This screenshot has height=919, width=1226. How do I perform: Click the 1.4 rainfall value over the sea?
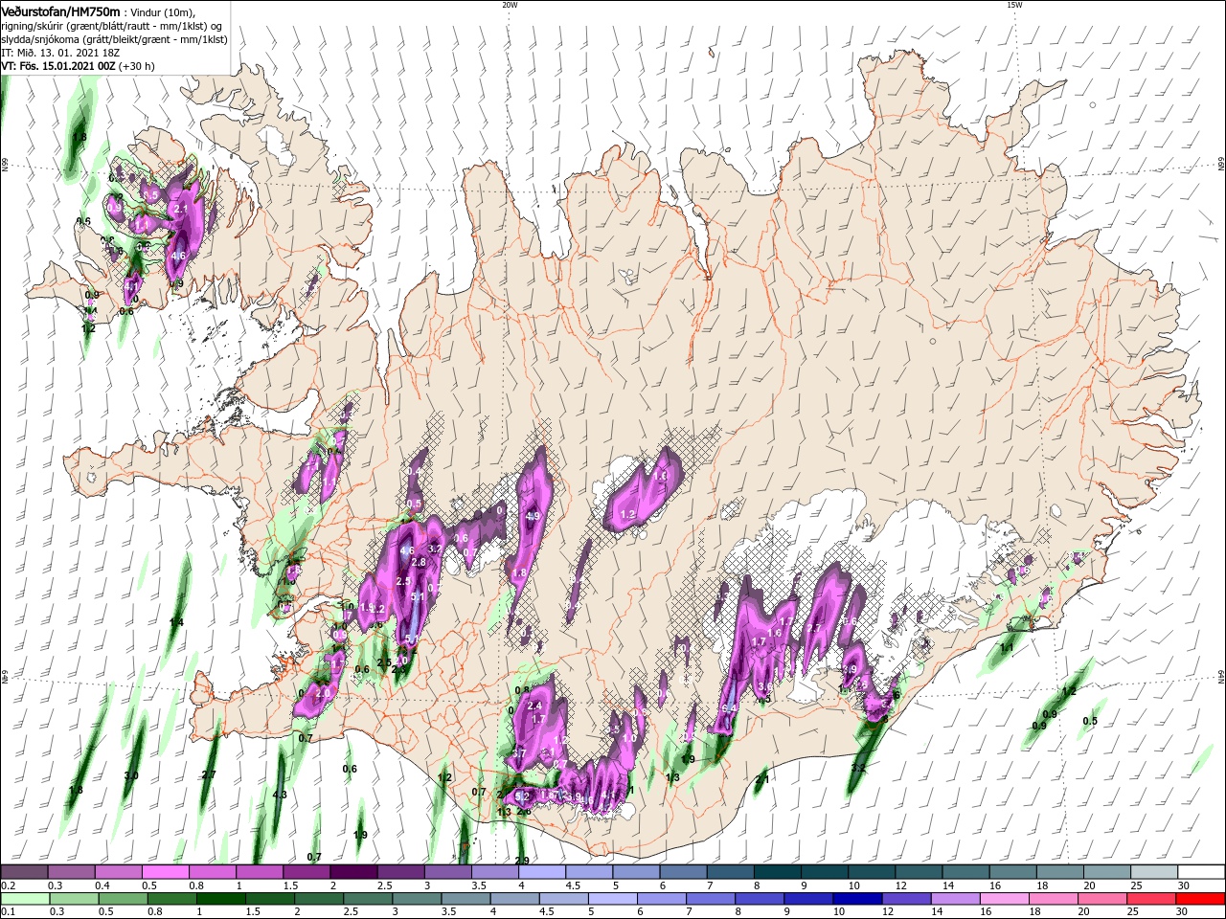pos(176,623)
